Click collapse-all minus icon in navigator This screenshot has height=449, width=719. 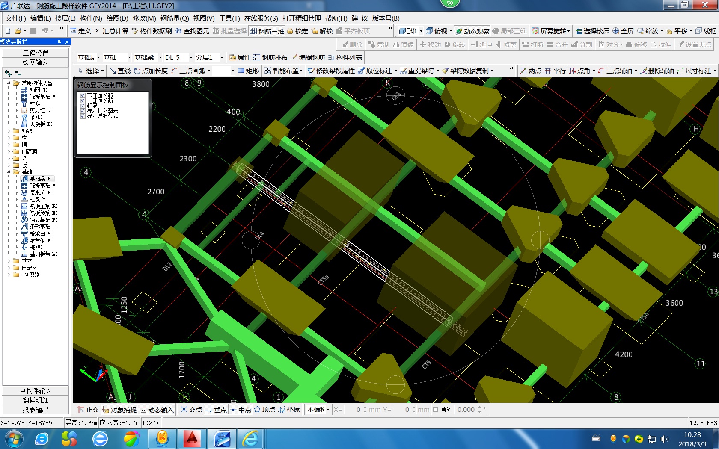[18, 73]
